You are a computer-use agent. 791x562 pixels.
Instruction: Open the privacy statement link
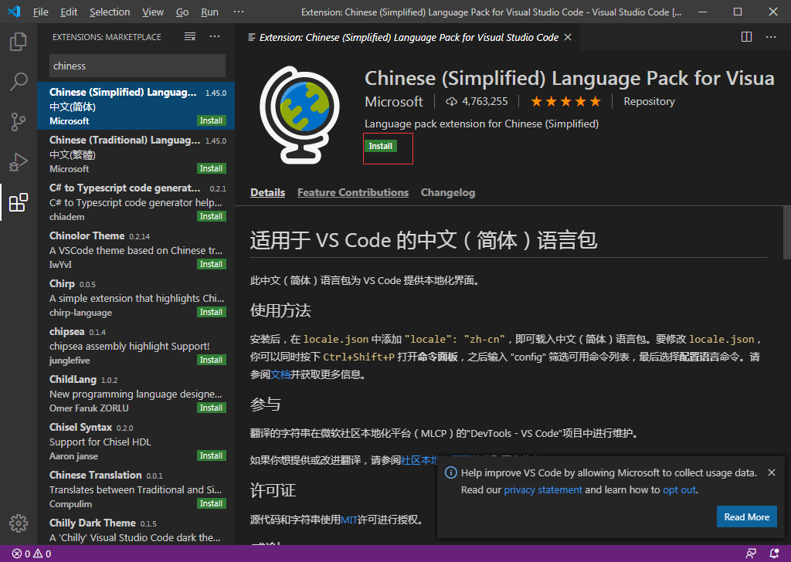[543, 490]
